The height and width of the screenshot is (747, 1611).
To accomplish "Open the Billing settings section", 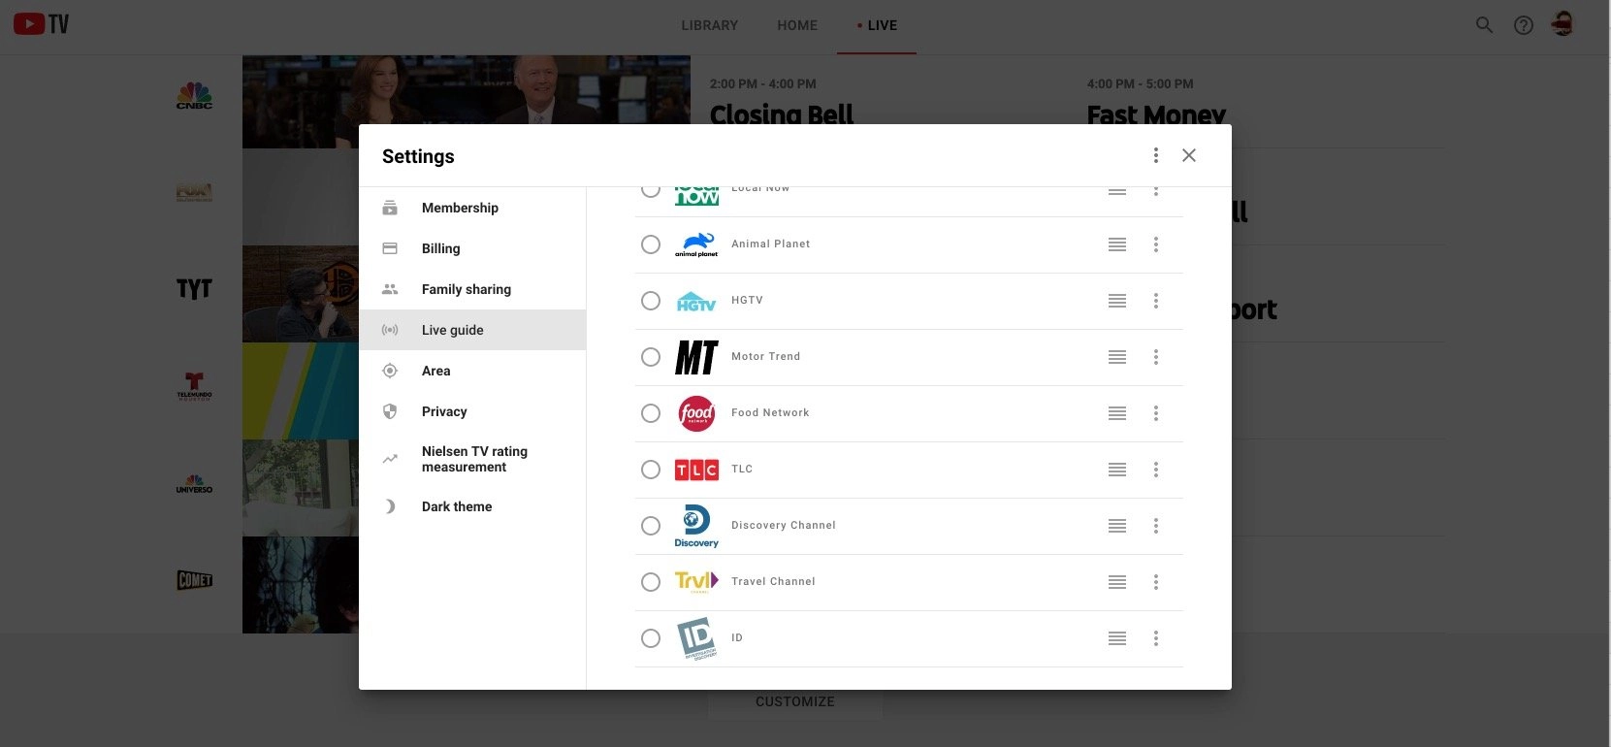I will (472, 248).
